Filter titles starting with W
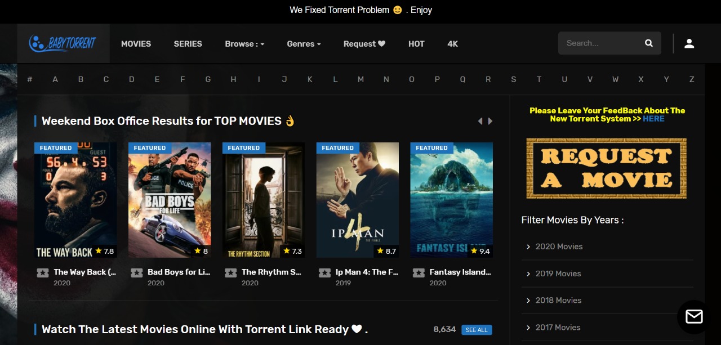 click(x=616, y=79)
